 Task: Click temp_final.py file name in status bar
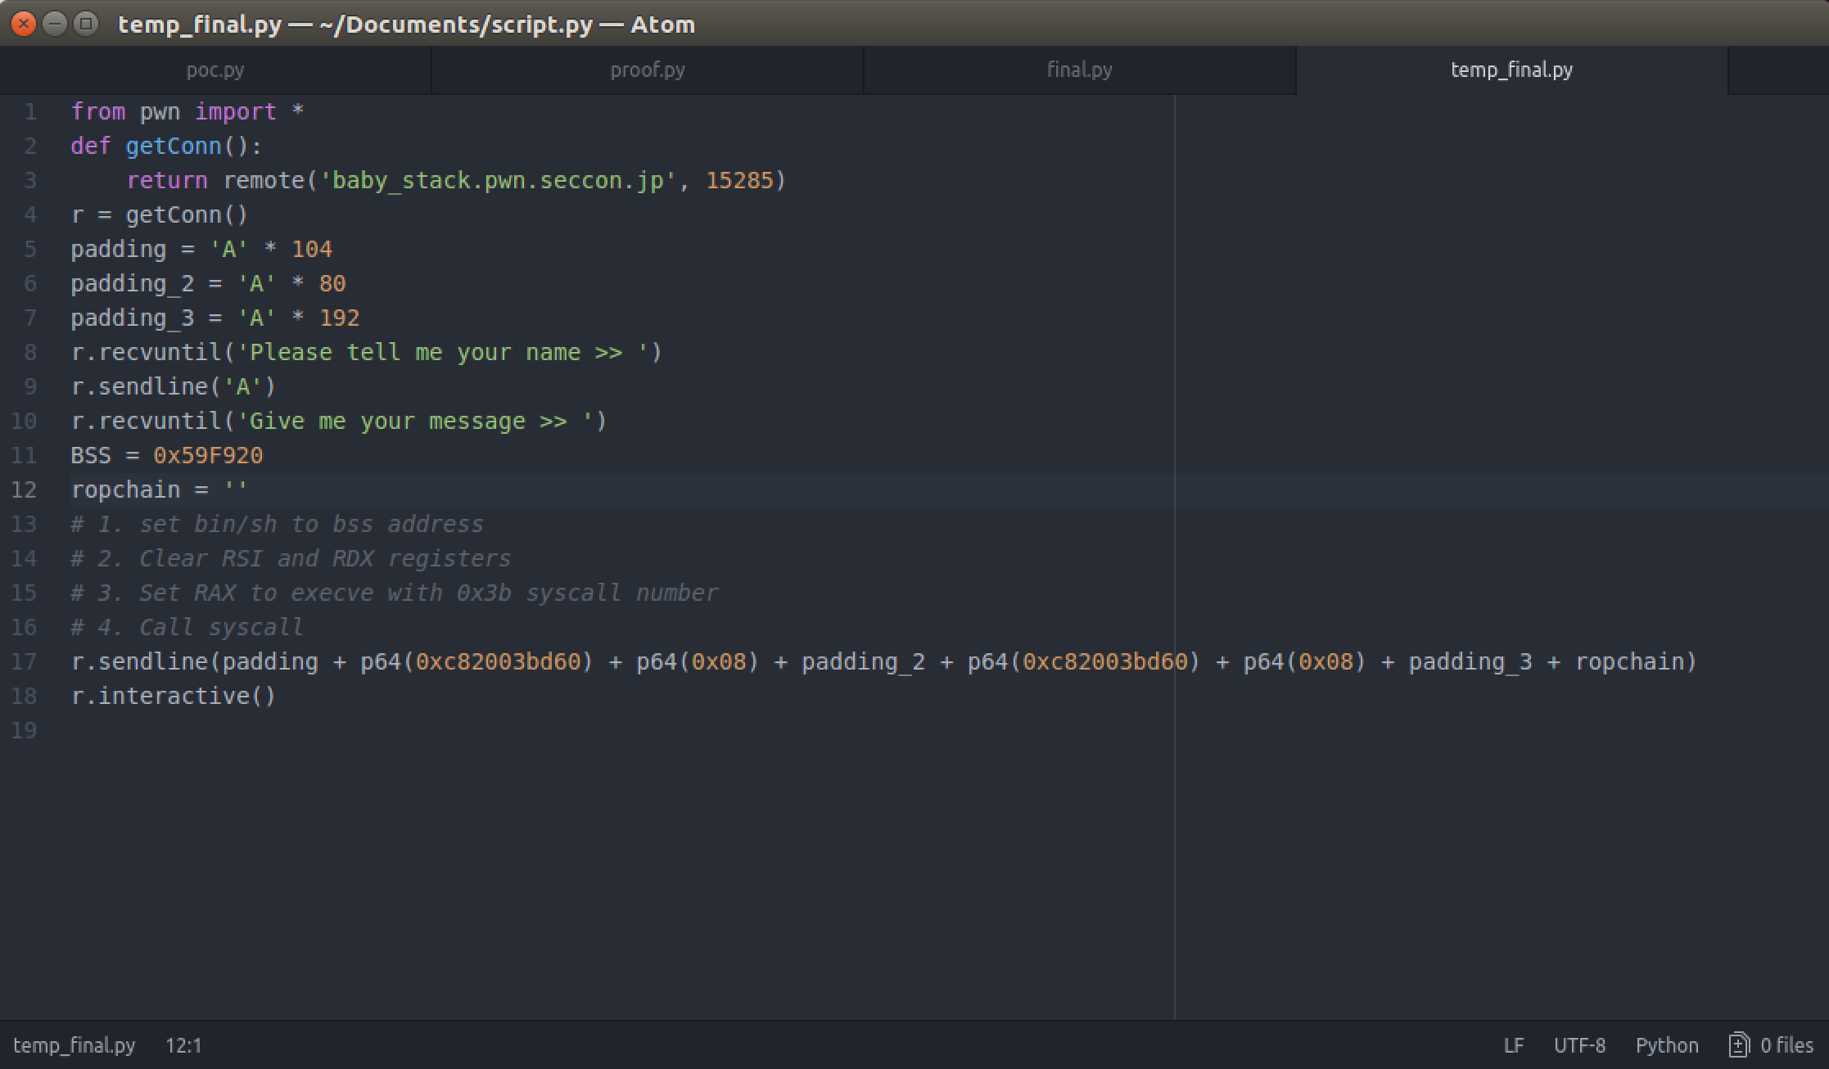[x=74, y=1045]
